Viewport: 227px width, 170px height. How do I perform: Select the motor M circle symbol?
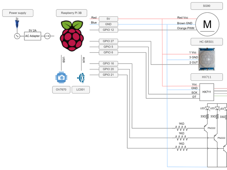pos(207,24)
